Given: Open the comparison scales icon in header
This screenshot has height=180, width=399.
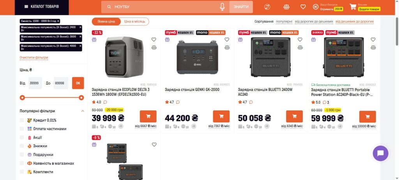Looking at the screenshot, I should (x=286, y=7).
